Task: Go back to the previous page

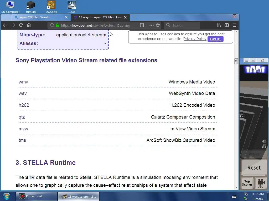Action: (x=5, y=25)
